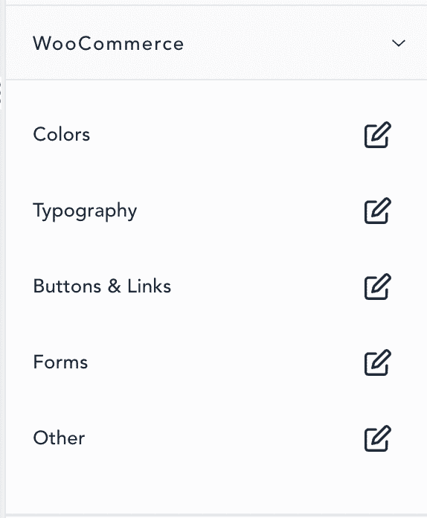427x518 pixels.
Task: Collapse the WooCommerce section chevron
Action: pos(398,43)
